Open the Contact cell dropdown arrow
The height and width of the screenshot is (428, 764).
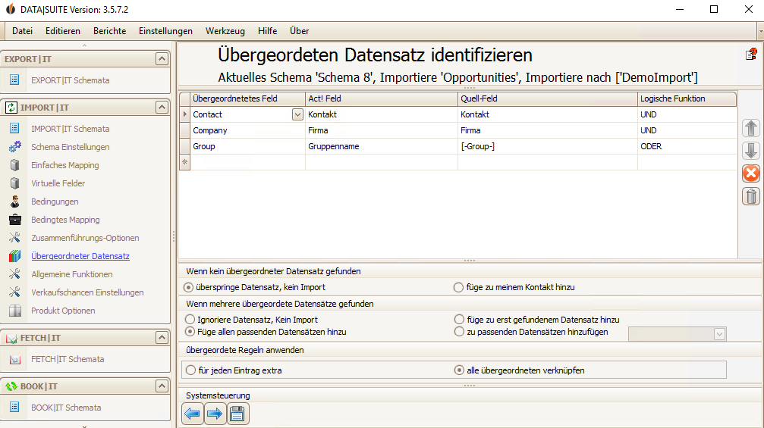(297, 114)
